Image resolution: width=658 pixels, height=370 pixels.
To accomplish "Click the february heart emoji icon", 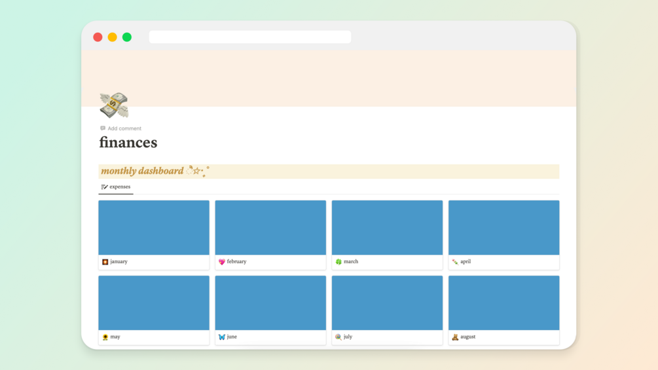I will (x=222, y=262).
